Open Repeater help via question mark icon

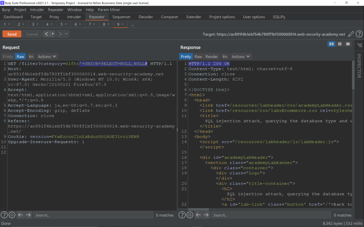tap(359, 34)
